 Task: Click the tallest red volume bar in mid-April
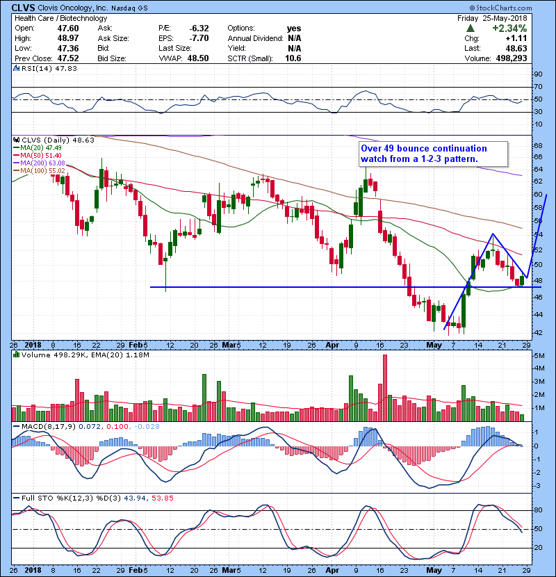click(x=385, y=388)
